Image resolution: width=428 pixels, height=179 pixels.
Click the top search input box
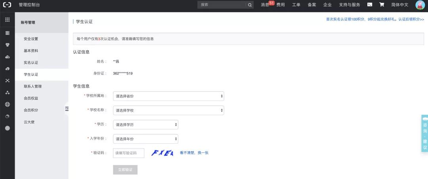coord(222,5)
